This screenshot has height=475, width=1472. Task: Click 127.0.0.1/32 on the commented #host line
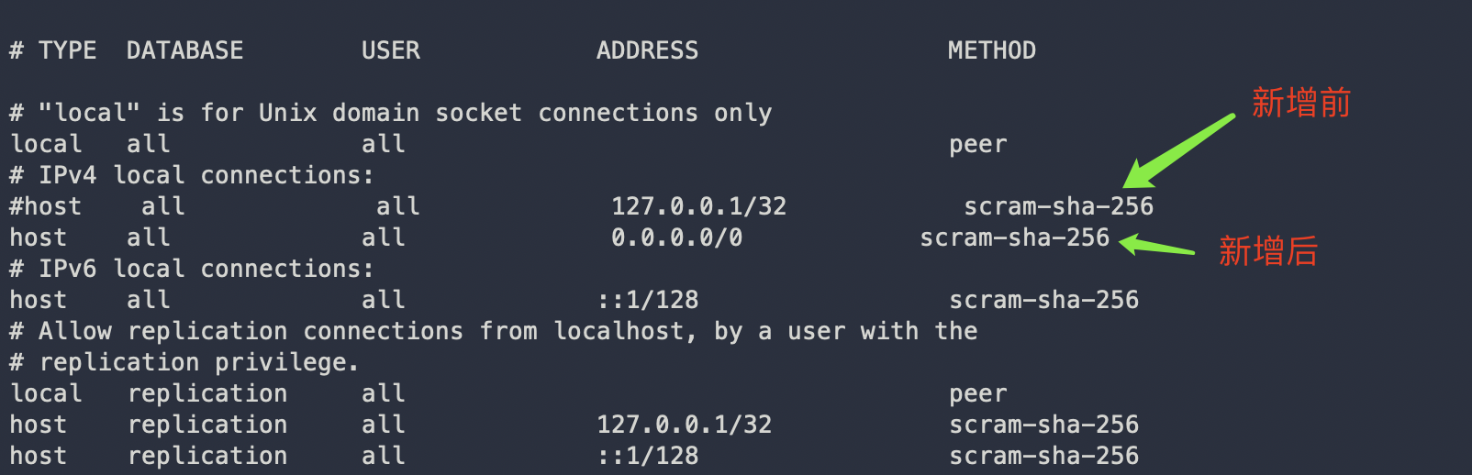698,206
